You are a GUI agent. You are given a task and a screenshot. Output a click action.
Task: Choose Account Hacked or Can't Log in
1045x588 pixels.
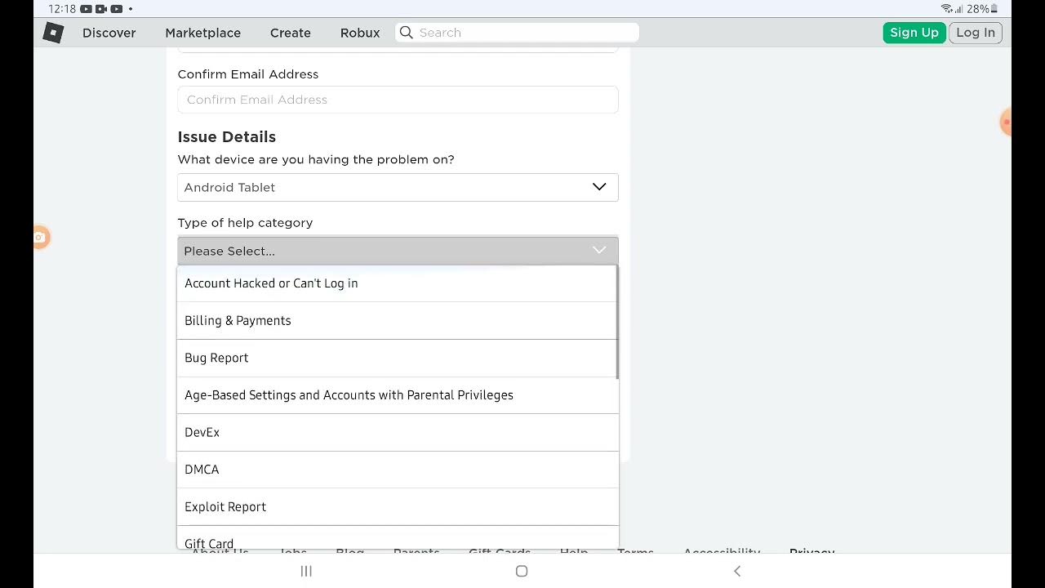click(x=271, y=283)
